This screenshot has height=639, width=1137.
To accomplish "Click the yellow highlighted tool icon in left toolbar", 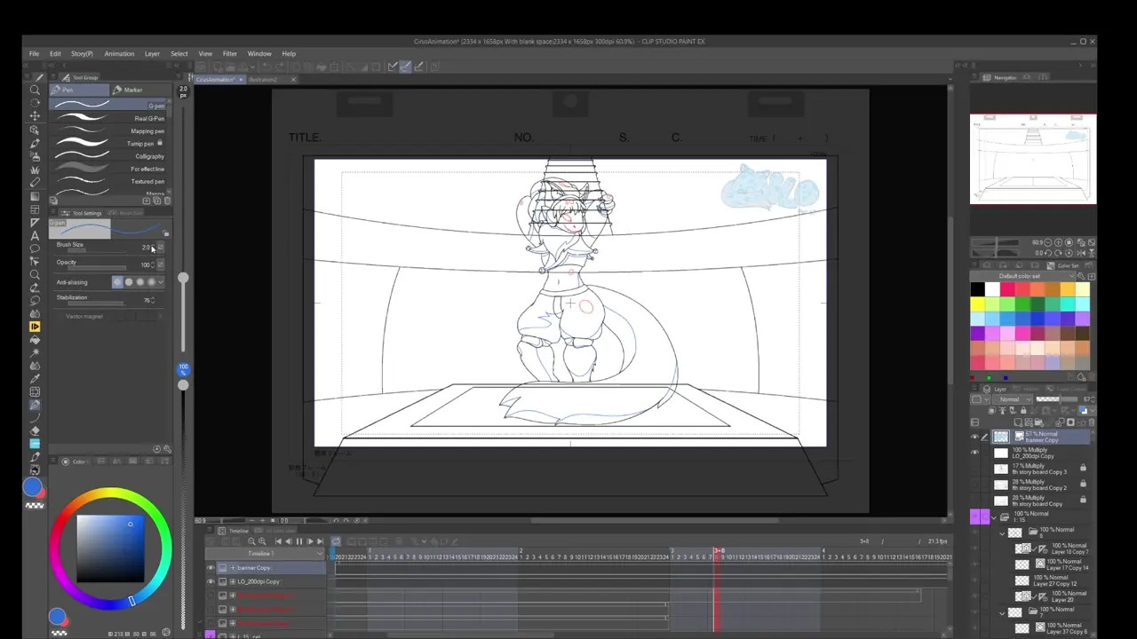I will (35, 326).
